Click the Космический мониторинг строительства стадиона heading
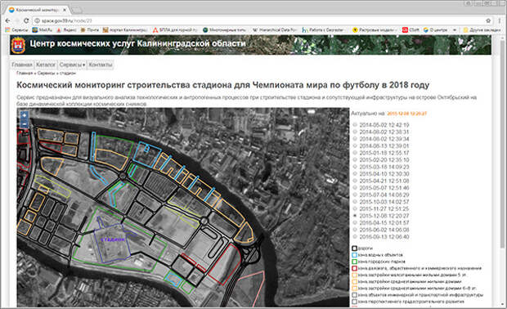Viewport: 507px width, 309px height. pos(222,85)
